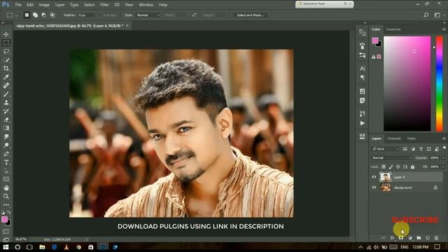Select the Brush tool
Viewport: 448px width, 252px height.
click(x=6, y=94)
